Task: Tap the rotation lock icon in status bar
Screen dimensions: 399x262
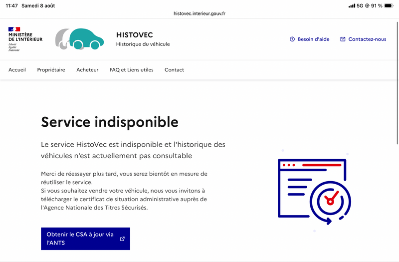Action: [367, 5]
